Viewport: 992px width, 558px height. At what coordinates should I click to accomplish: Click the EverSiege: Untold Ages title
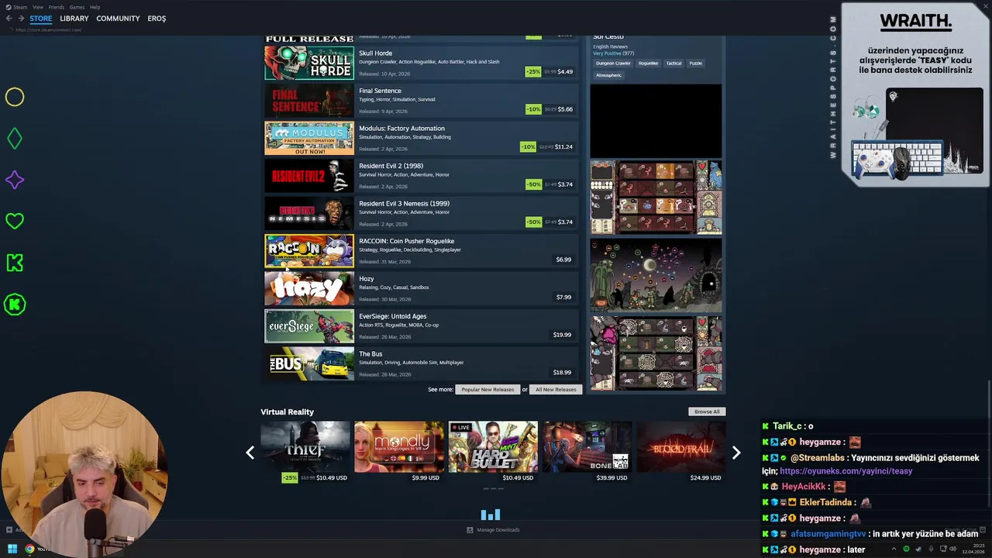coord(392,316)
